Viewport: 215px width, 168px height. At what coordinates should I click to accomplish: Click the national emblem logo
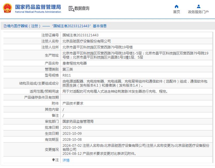[7, 8]
